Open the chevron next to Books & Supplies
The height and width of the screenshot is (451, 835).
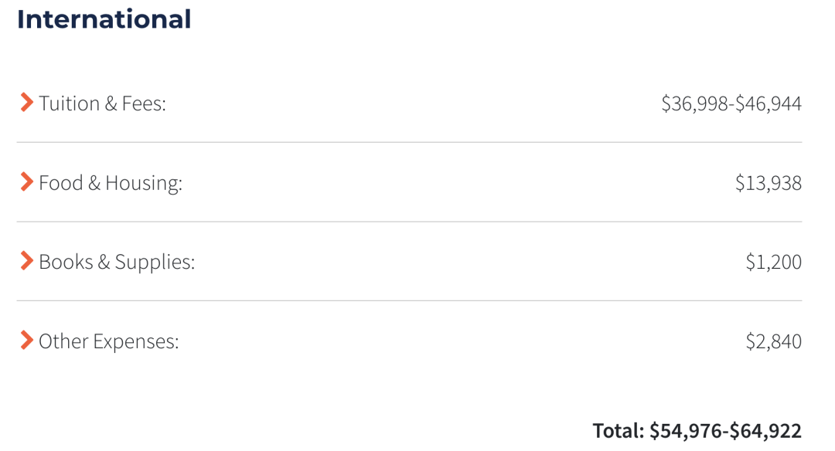point(26,260)
